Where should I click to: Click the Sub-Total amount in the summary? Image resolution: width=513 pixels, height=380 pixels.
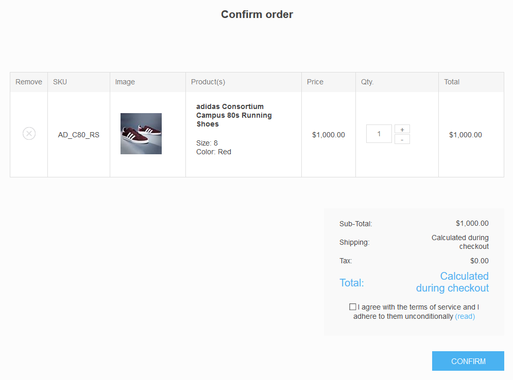(x=472, y=223)
